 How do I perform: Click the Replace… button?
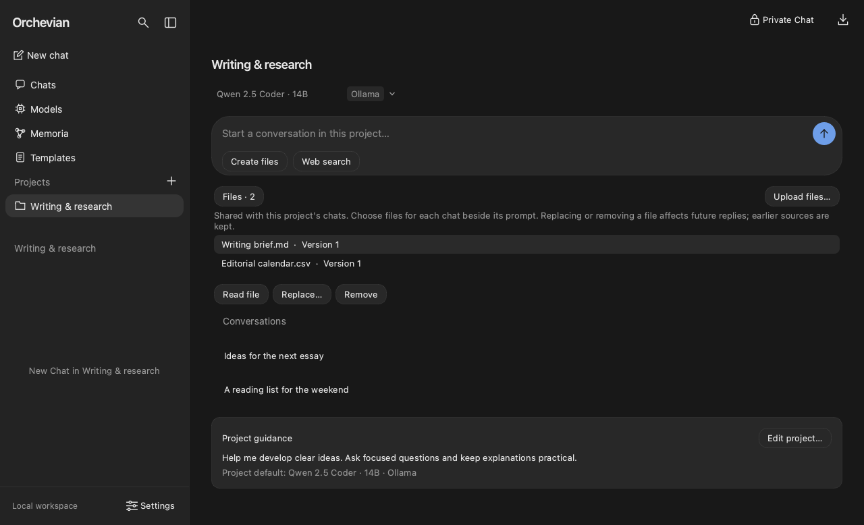coord(302,294)
